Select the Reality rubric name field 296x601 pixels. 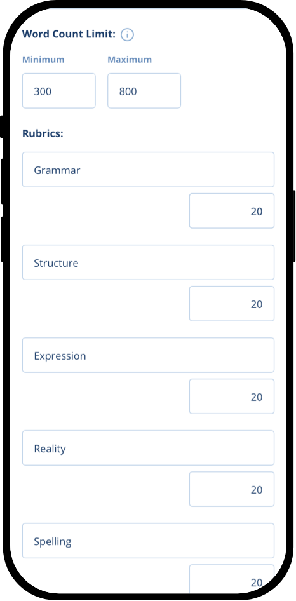point(149,448)
